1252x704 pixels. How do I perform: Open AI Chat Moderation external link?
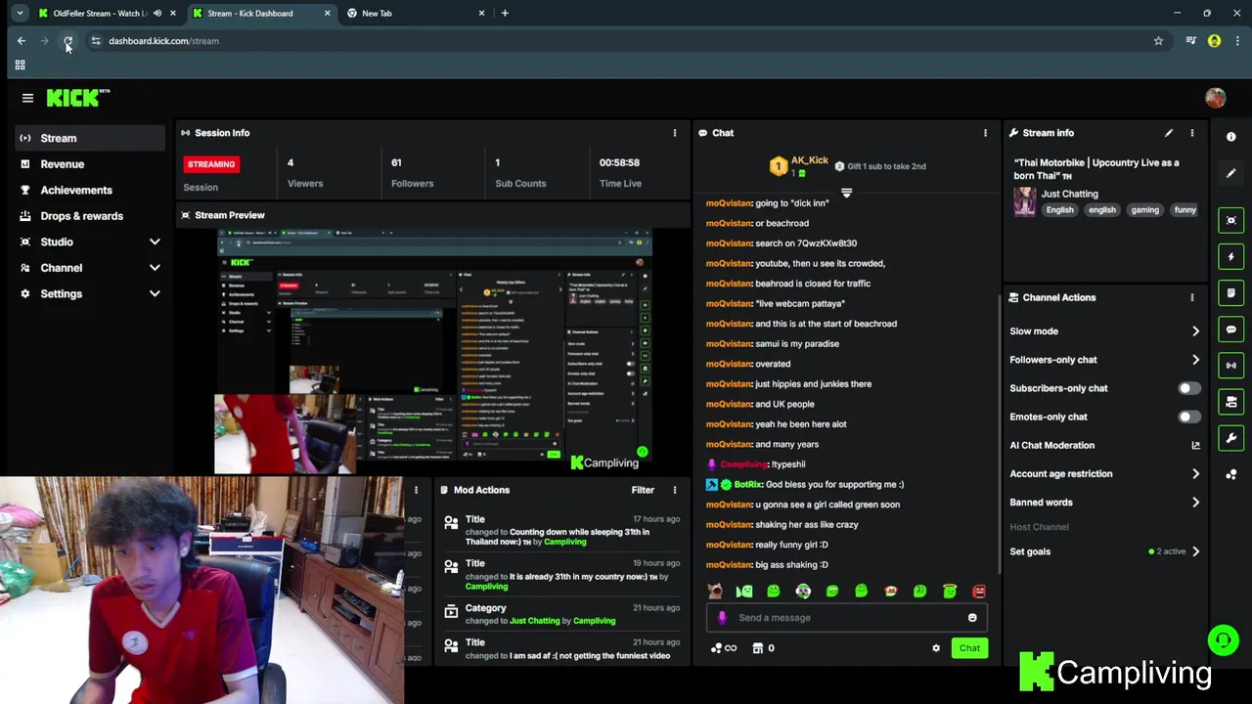pos(1195,446)
